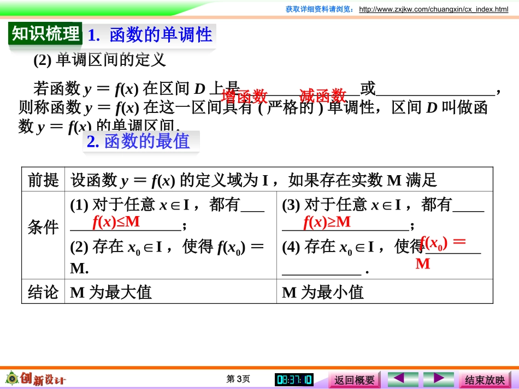Click premise row 设函数 y=f(x) 的定义域为 I
Screen dimensions: 519x389
coord(279,180)
